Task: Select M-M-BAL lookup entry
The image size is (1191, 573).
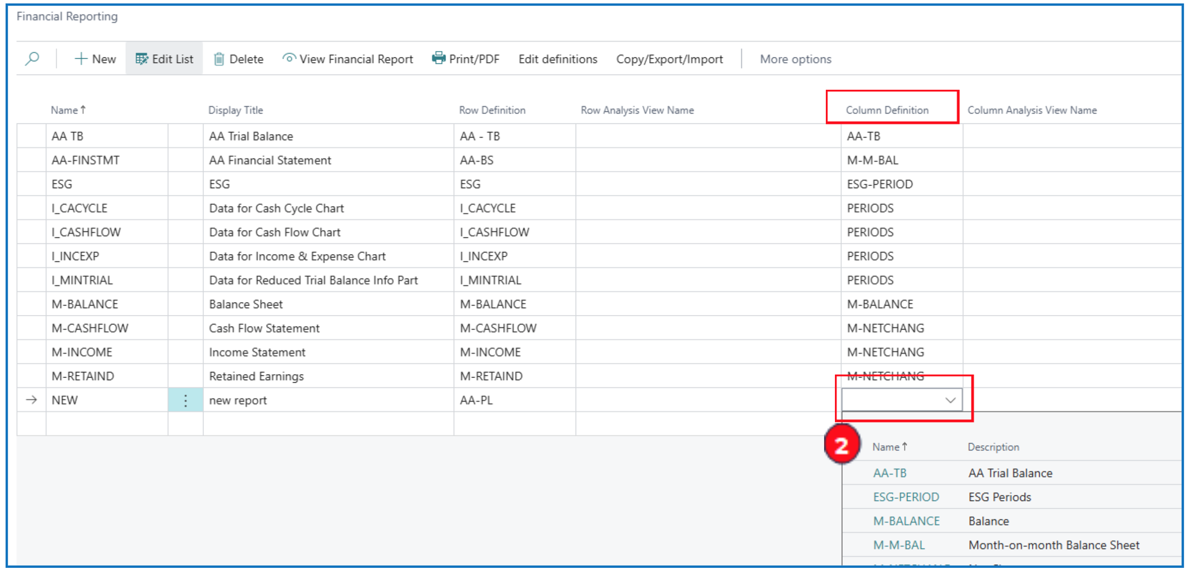Action: click(x=898, y=545)
